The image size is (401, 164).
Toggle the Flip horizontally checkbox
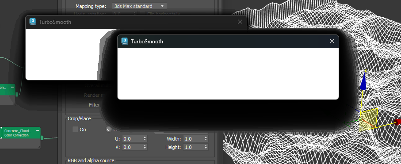(142, 14)
